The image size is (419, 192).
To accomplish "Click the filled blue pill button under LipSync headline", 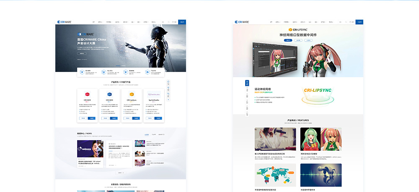I will pyautogui.click(x=288, y=40).
